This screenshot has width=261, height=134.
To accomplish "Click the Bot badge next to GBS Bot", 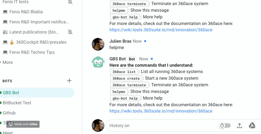I will [x=132, y=59].
